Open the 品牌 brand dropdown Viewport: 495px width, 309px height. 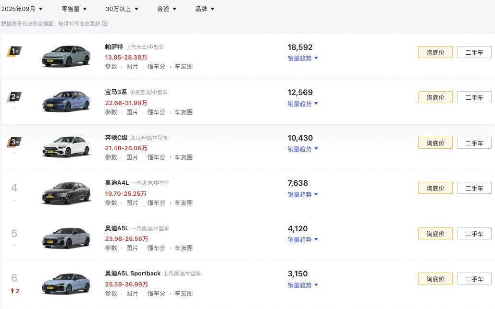205,9
